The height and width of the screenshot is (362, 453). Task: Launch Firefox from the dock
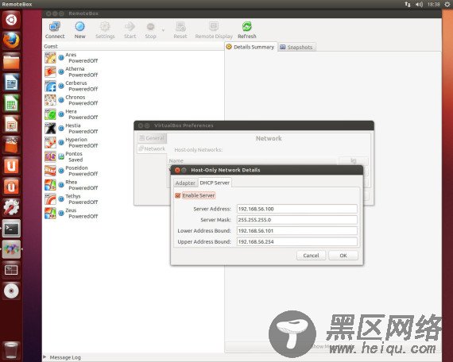11,40
